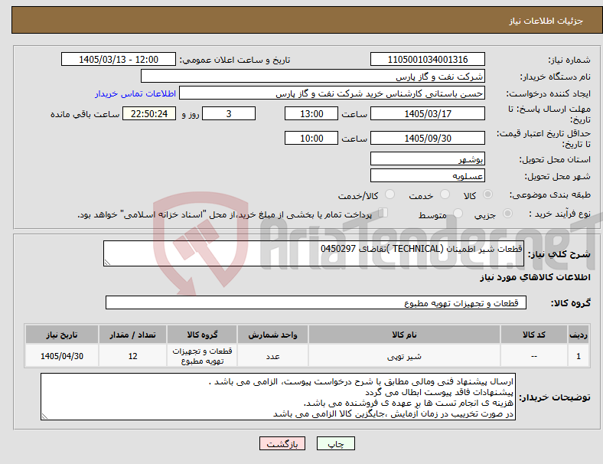
Task: Click the نام کالا column header
Action: click(404, 335)
